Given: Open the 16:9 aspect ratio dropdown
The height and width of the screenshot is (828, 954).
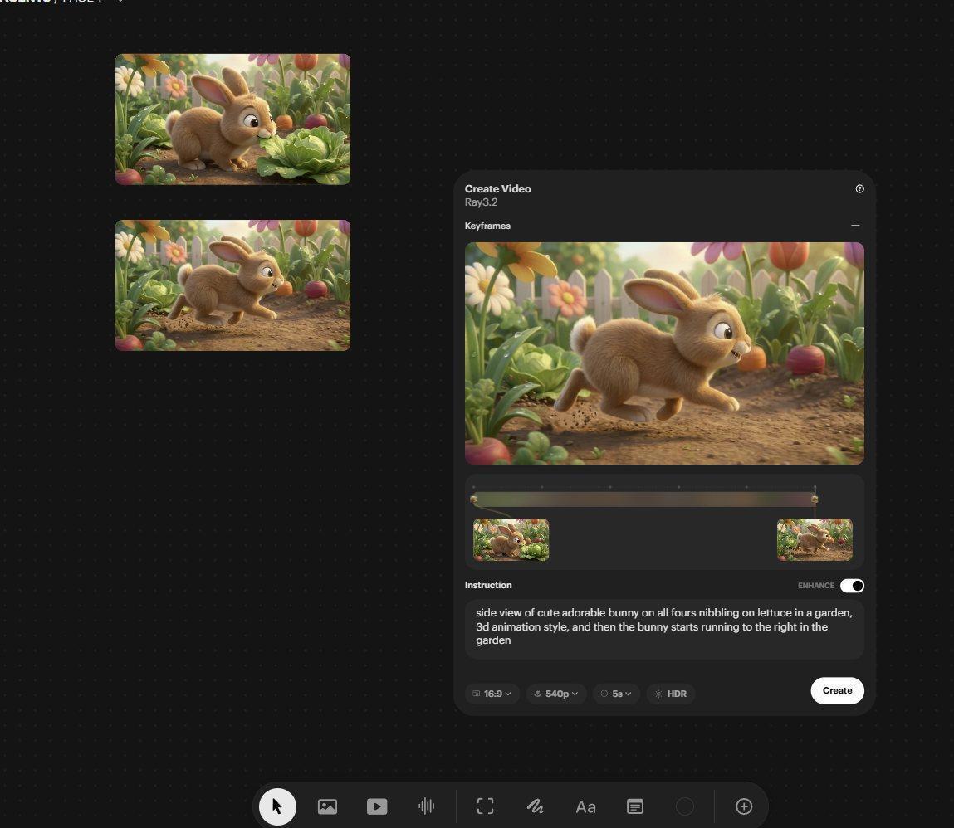Looking at the screenshot, I should pyautogui.click(x=492, y=694).
